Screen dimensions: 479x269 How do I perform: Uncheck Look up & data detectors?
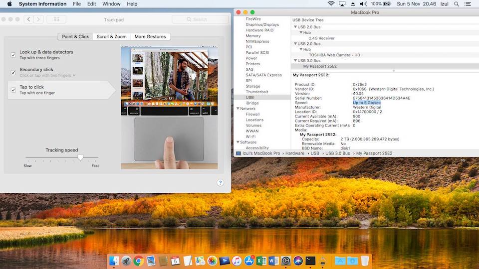[x=13, y=55]
